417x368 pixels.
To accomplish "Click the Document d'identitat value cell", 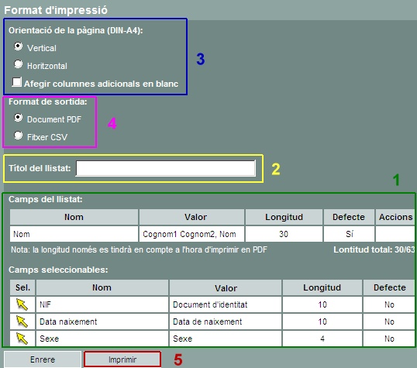I will (226, 304).
